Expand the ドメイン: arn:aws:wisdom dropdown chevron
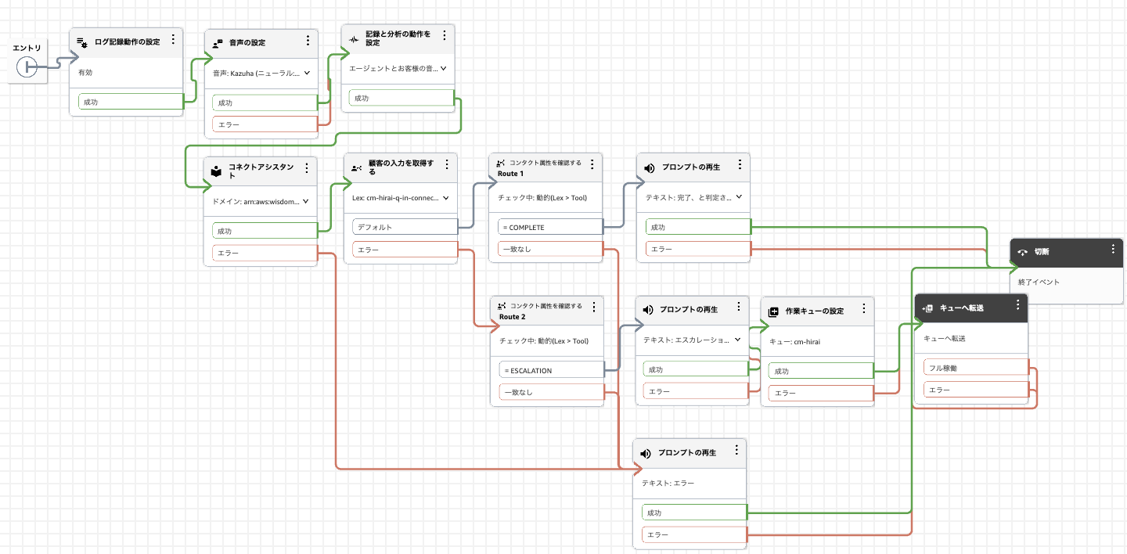This screenshot has width=1127, height=554. coord(306,201)
